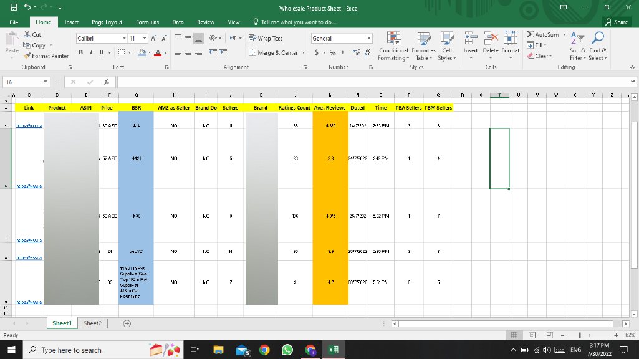Apply the Borders icon
Screen dimensions: 639x359
click(x=122, y=52)
